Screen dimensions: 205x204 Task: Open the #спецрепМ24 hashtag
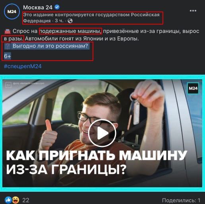(23, 66)
